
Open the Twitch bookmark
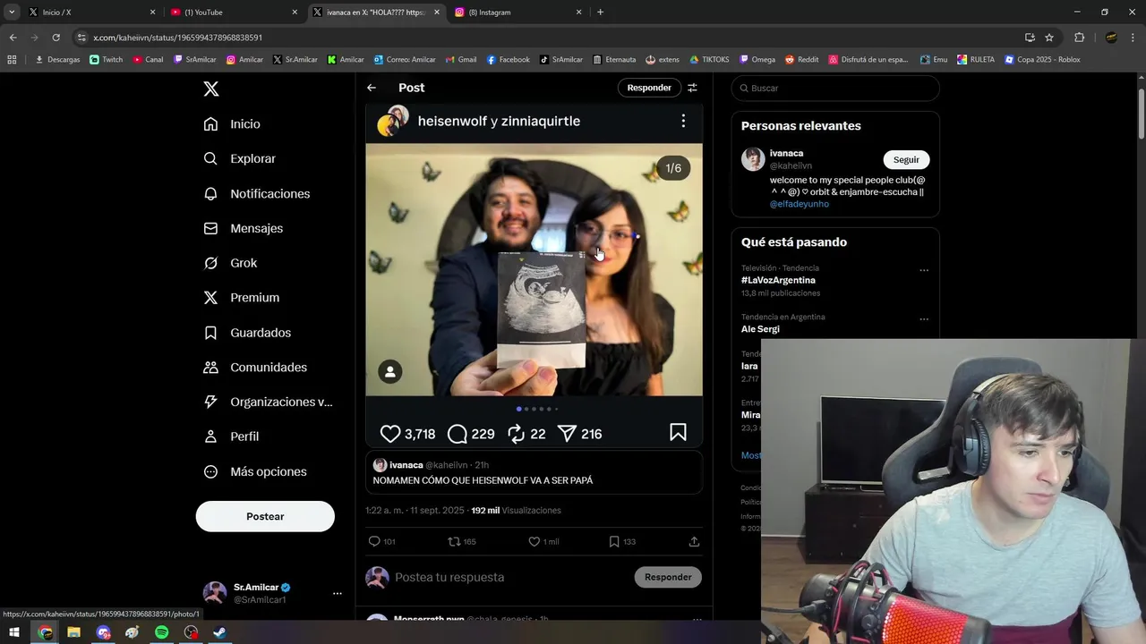106,60
